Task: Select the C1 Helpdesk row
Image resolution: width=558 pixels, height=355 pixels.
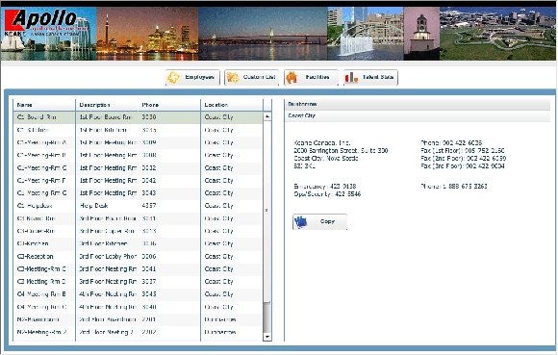Action: click(138, 206)
